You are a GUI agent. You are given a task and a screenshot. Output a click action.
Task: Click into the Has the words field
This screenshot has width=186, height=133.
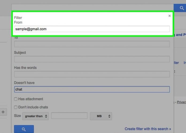(92, 74)
